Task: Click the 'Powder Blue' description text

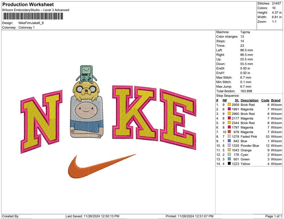Action: [250, 145]
